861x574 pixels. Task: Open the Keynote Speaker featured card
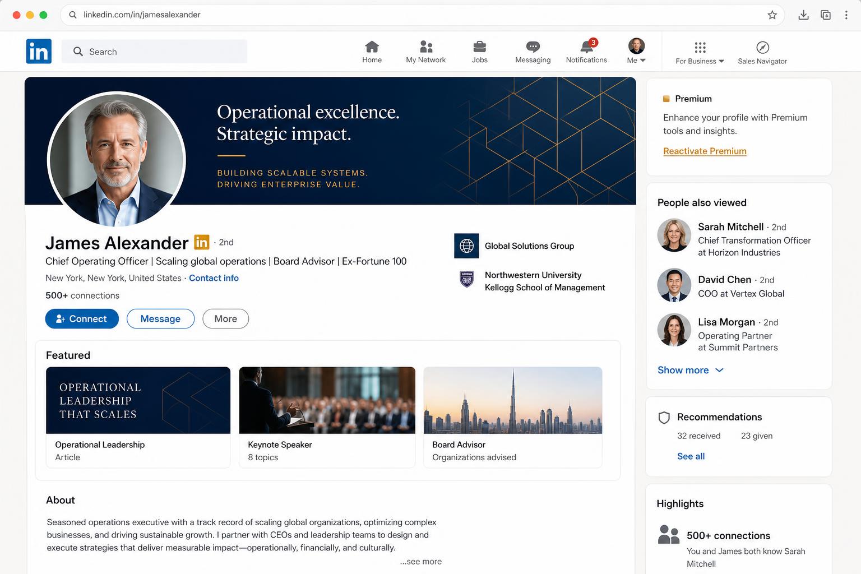[327, 417]
